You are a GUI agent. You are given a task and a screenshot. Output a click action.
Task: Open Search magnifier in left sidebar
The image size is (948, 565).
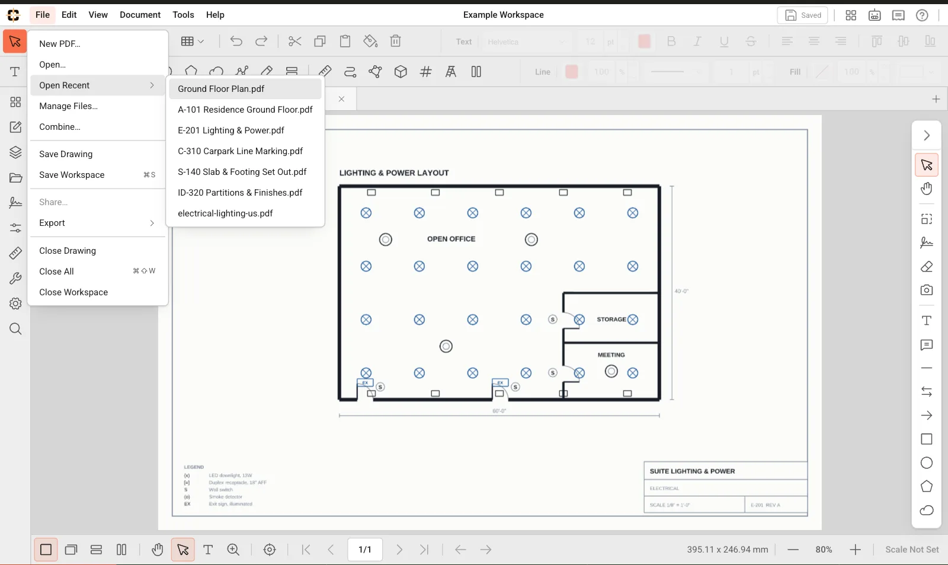15,329
